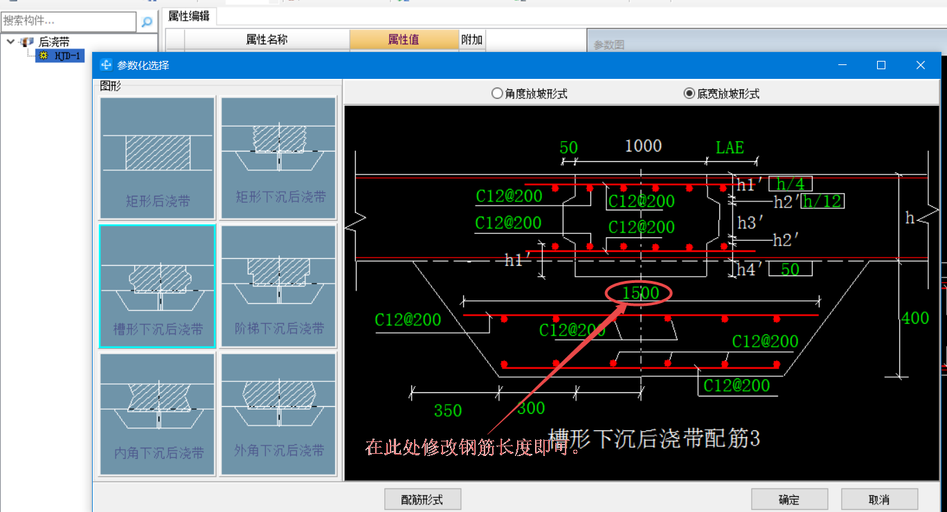Click the 搜索构件 search input field
This screenshot has height=512, width=947.
(69, 21)
